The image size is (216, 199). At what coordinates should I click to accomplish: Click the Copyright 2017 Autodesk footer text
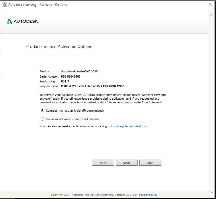[x=94, y=195]
